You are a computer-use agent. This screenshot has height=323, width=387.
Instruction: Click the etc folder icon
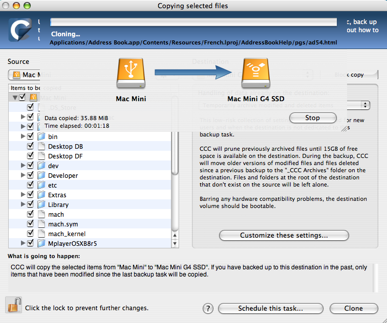pos(41,185)
